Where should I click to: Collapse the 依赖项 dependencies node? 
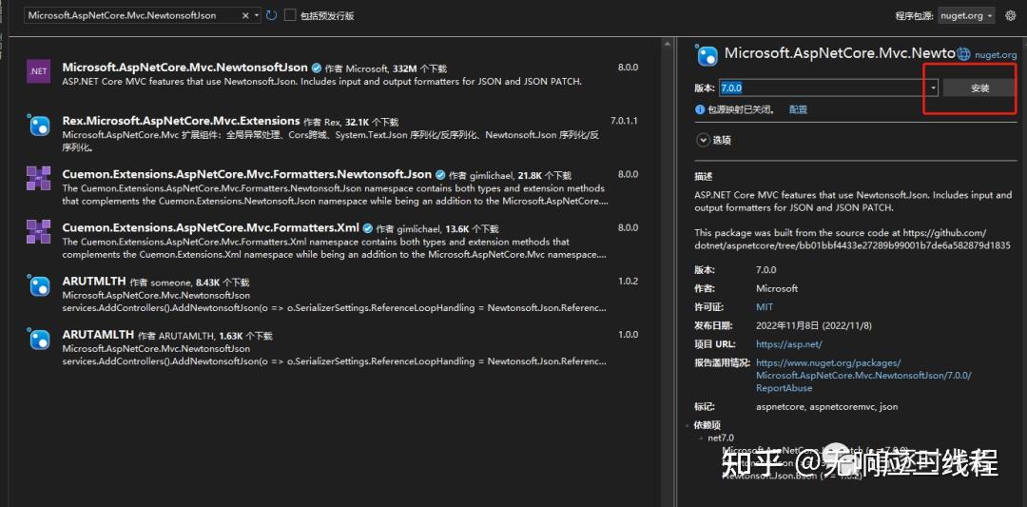pyautogui.click(x=688, y=425)
